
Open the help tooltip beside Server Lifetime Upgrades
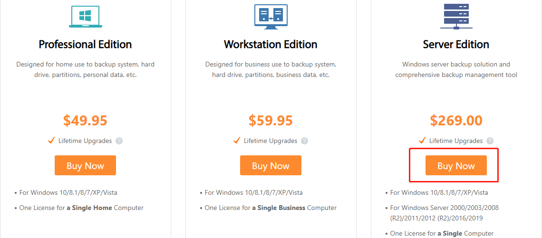coord(490,141)
